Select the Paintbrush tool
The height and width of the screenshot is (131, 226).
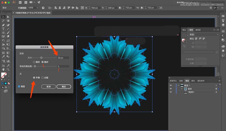point(8,33)
